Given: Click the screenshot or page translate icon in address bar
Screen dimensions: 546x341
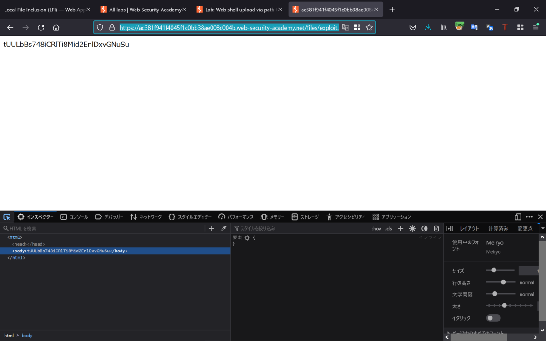Looking at the screenshot, I should pos(345,27).
